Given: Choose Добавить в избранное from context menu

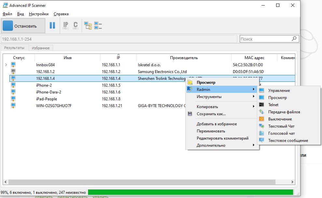Looking at the screenshot, I should point(217,124).
